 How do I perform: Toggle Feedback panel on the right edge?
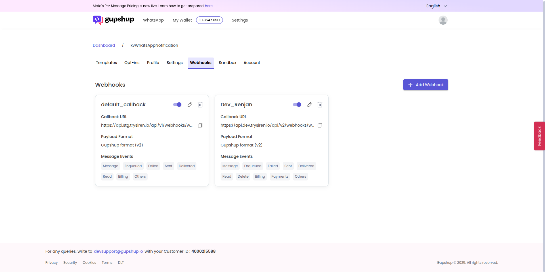(x=539, y=136)
